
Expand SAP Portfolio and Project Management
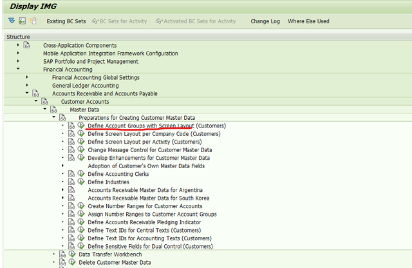(18, 61)
